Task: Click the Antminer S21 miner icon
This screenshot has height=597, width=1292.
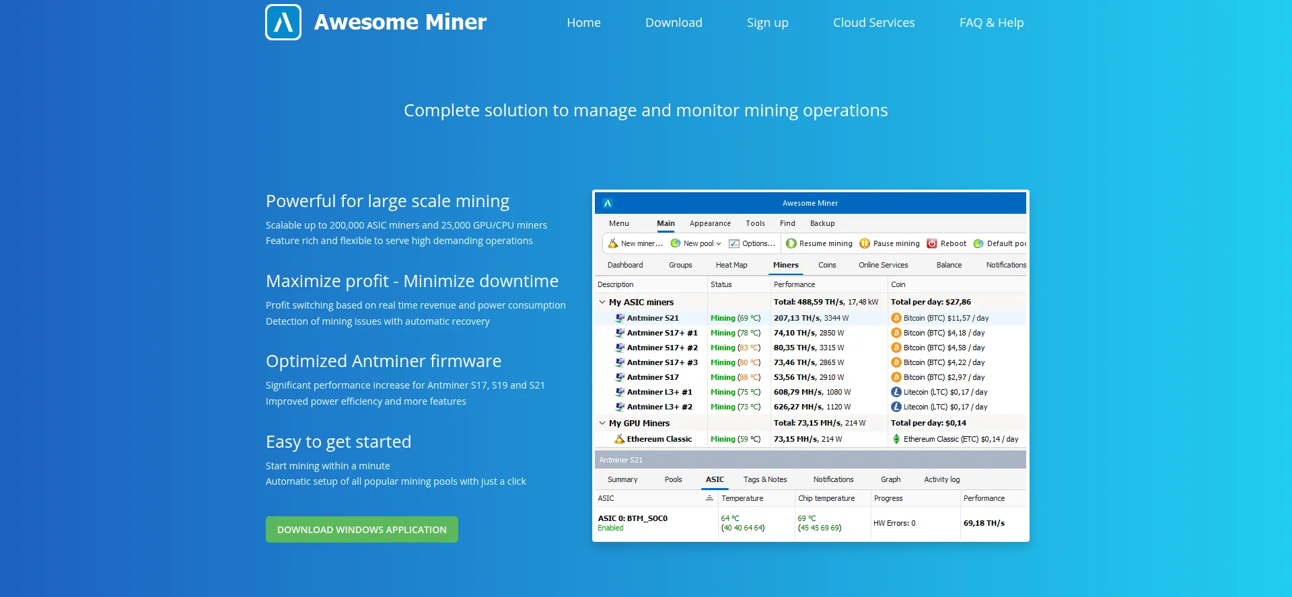Action: 620,318
